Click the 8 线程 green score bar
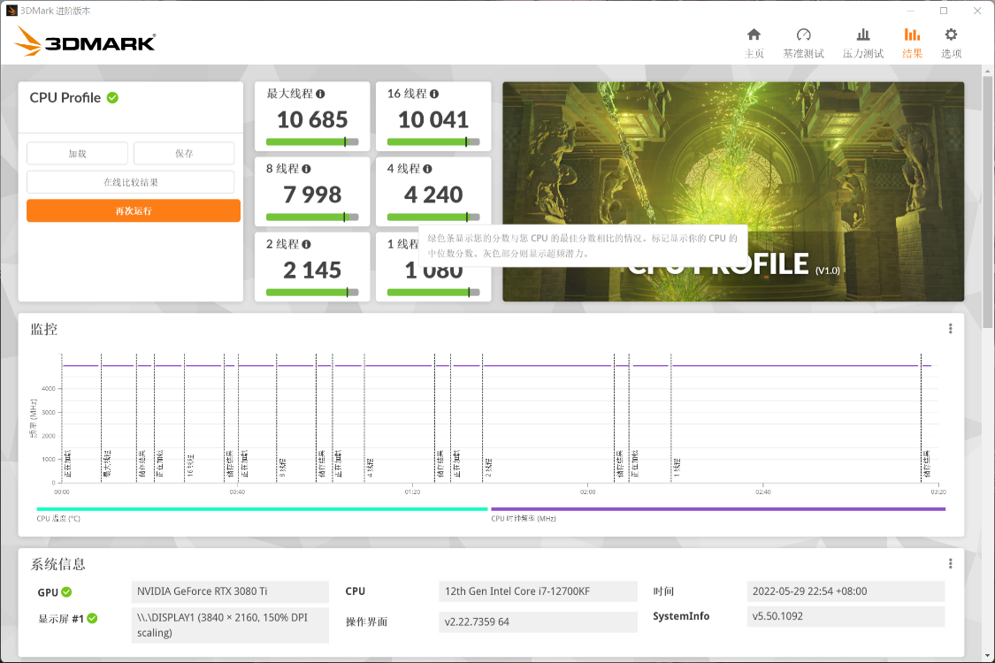 (312, 217)
